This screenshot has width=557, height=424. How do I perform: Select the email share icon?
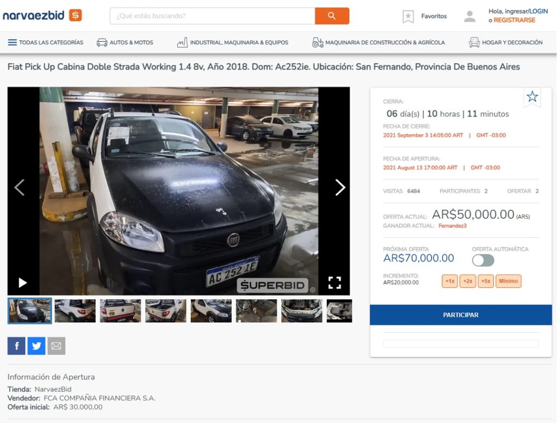pyautogui.click(x=56, y=345)
